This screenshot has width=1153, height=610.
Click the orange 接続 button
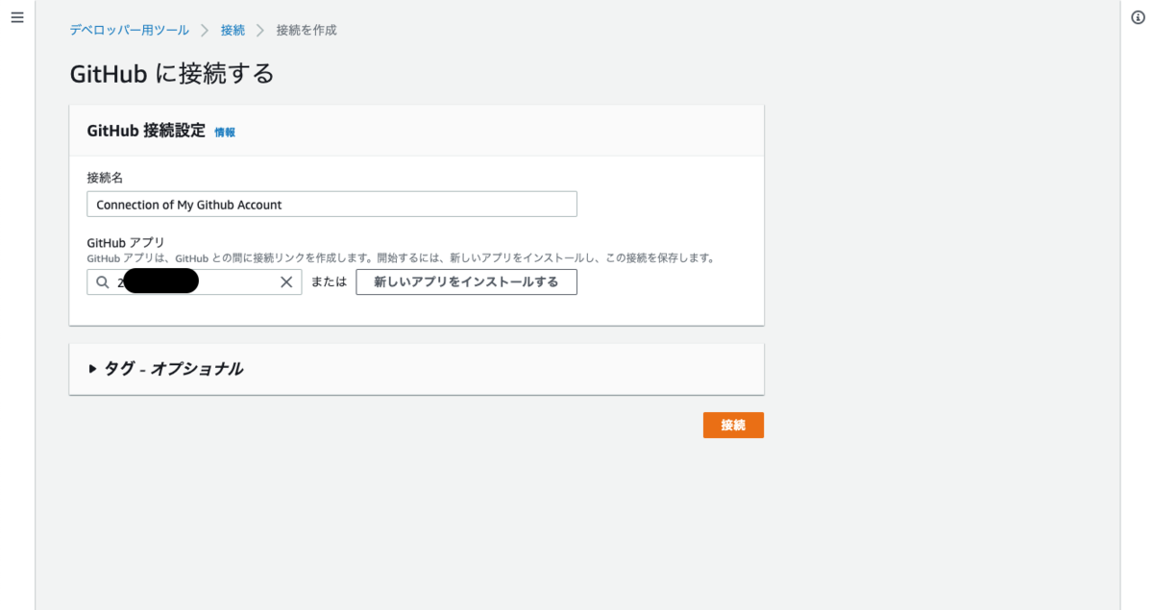[x=733, y=426]
